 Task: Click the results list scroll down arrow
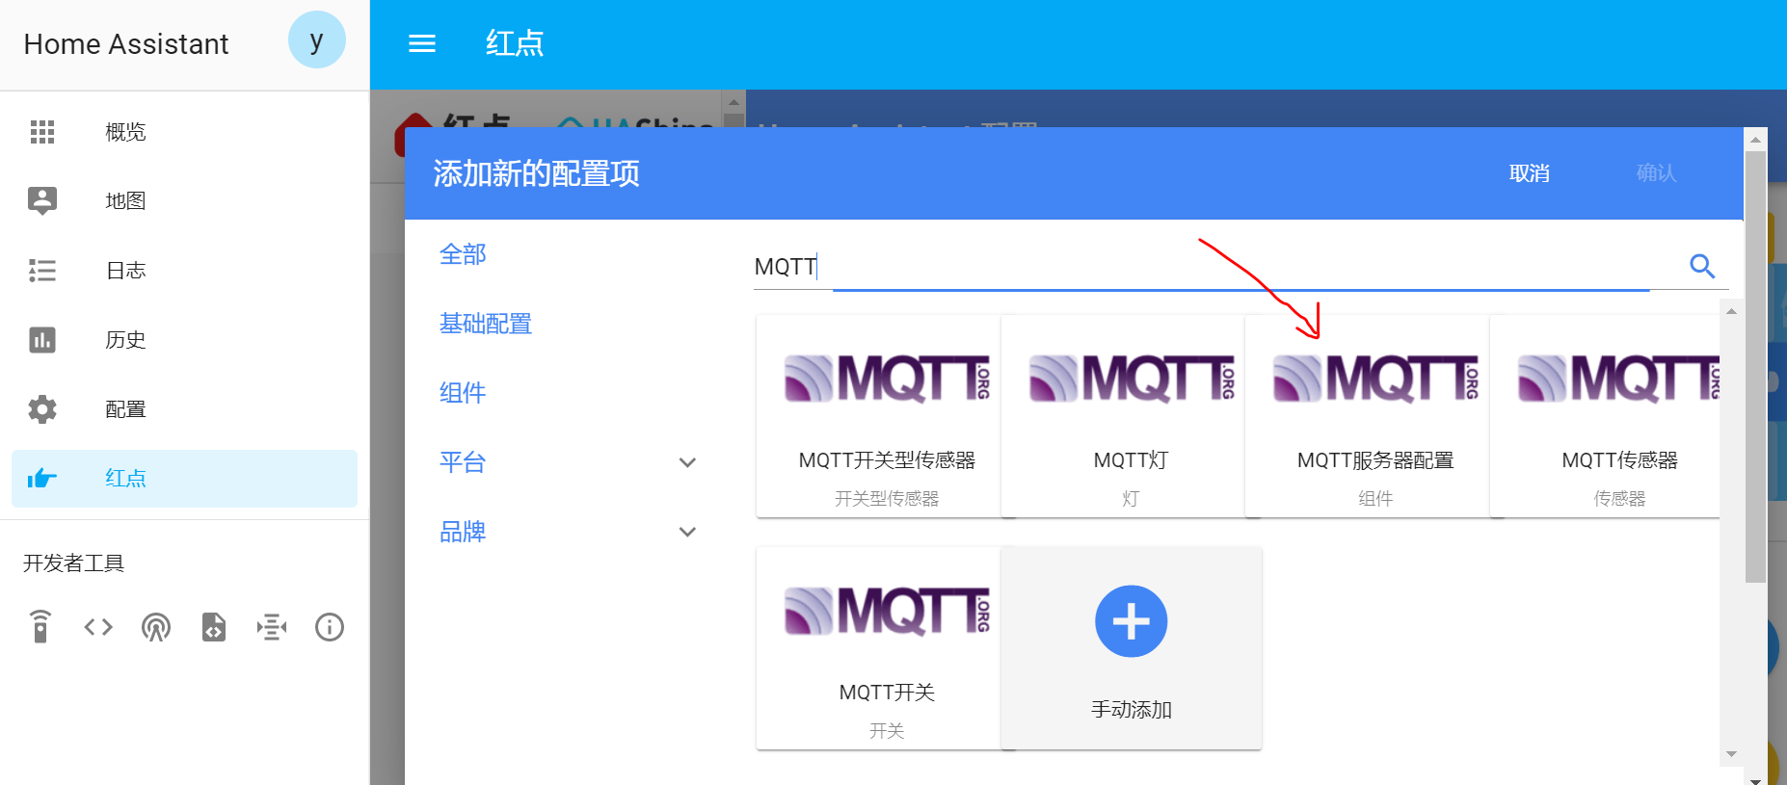(x=1731, y=754)
